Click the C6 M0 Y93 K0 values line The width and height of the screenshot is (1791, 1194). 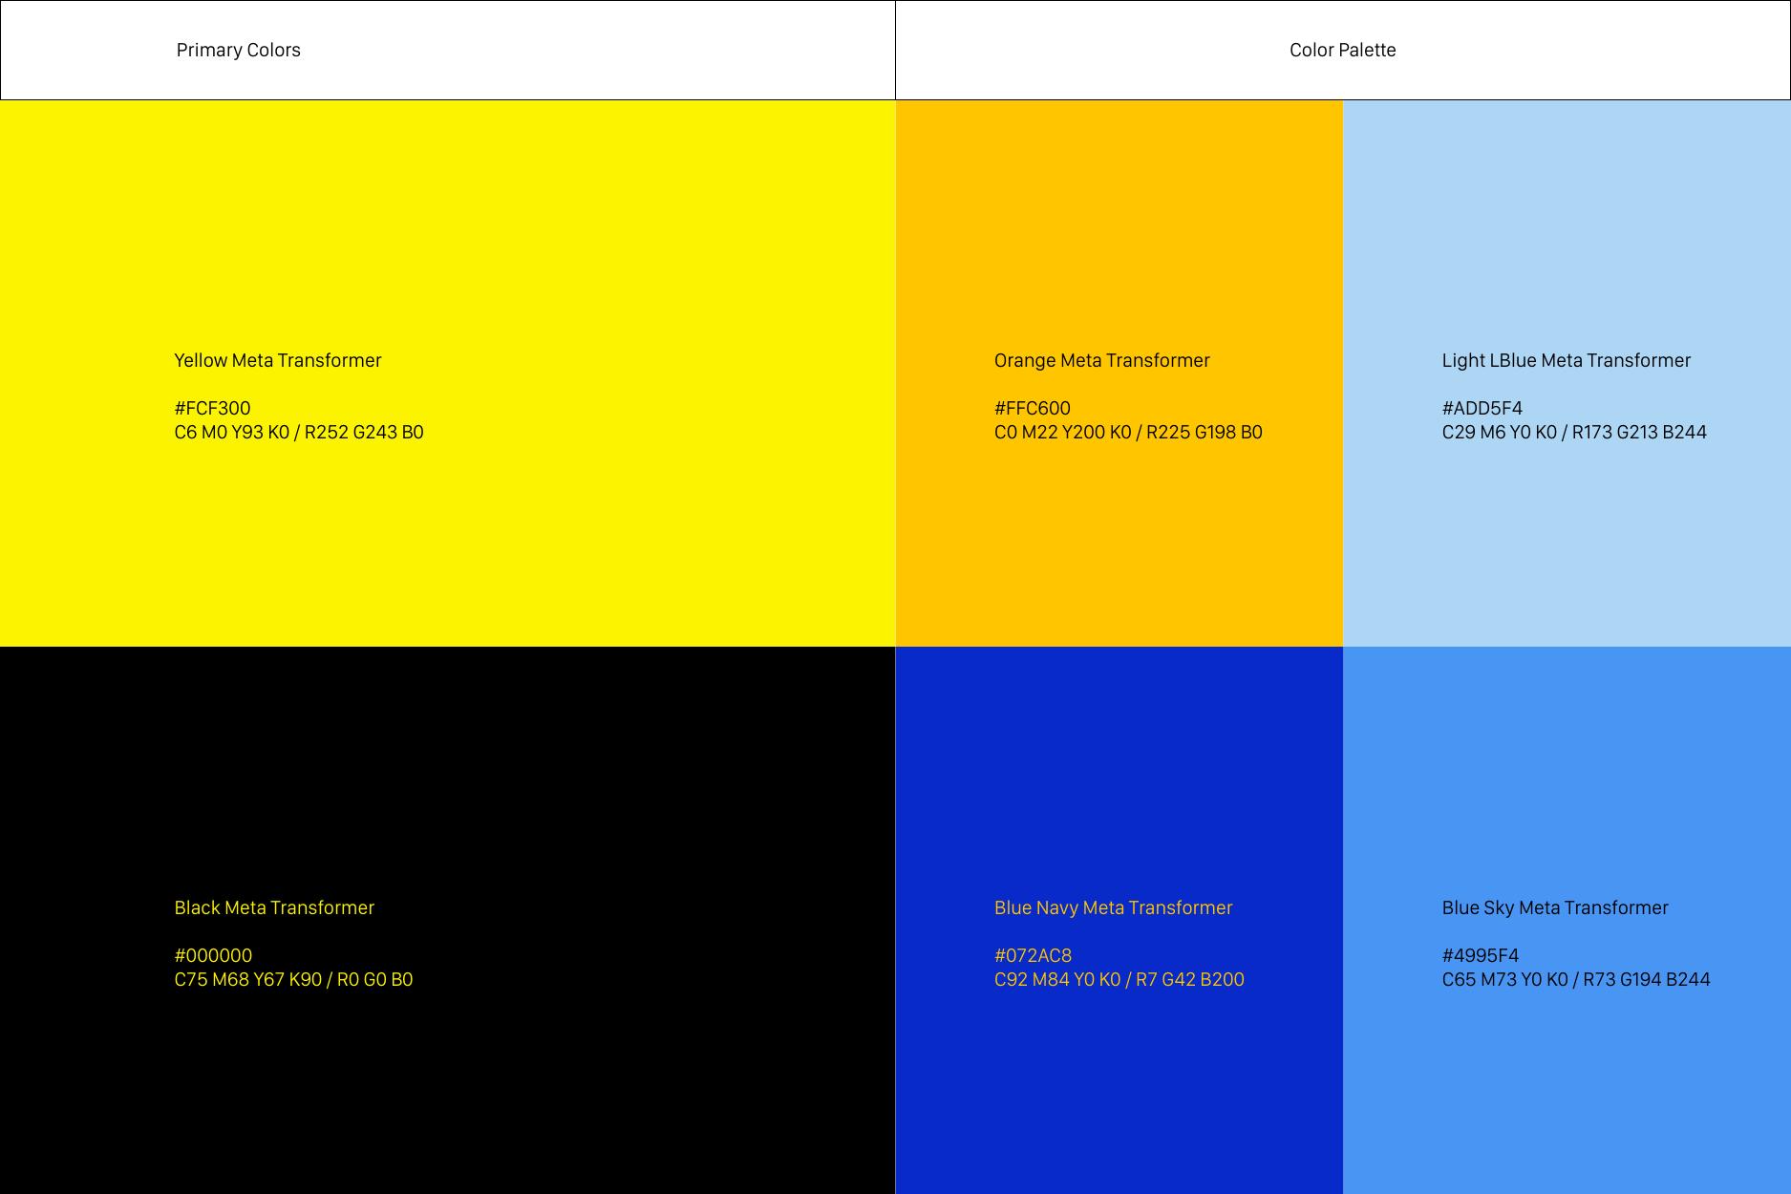click(x=299, y=432)
